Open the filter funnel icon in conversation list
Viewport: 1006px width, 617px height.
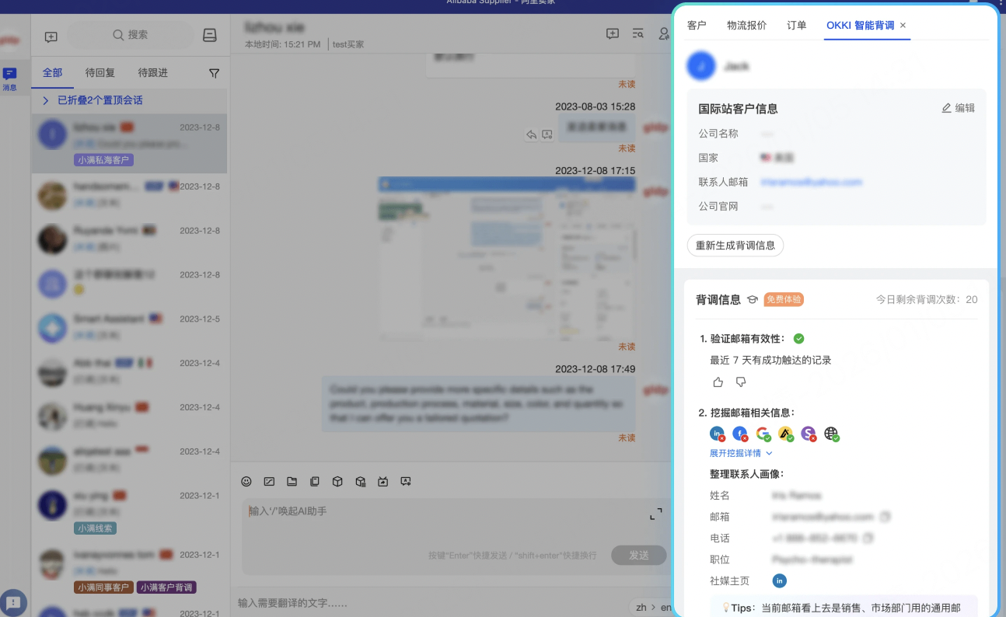coord(214,73)
